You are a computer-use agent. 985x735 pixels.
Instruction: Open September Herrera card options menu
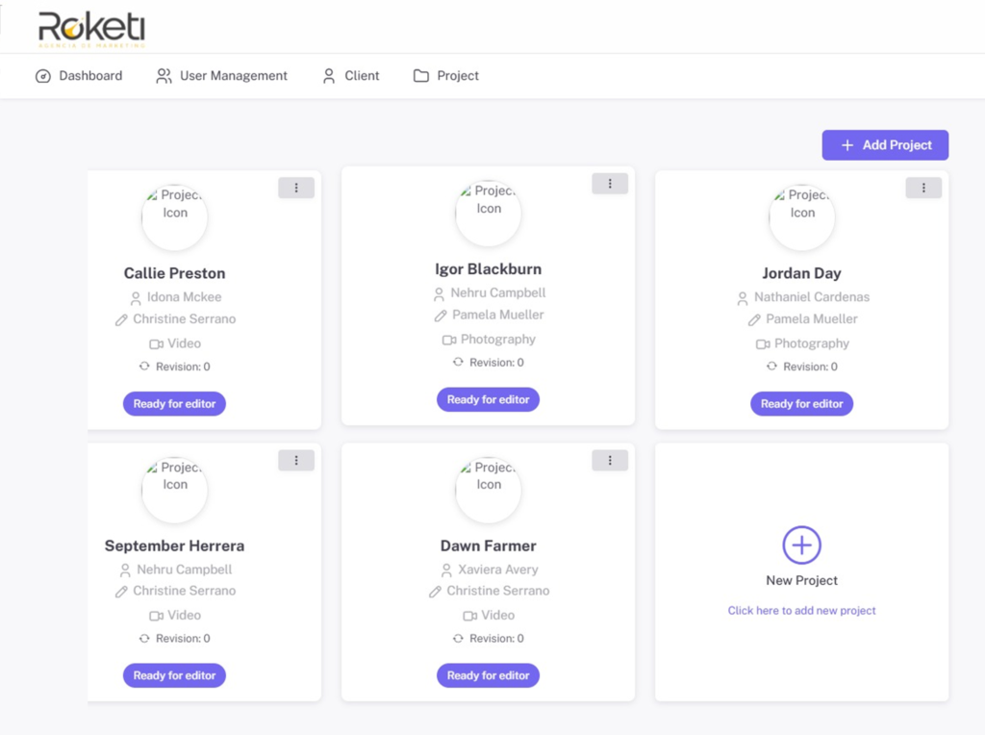[x=296, y=461]
